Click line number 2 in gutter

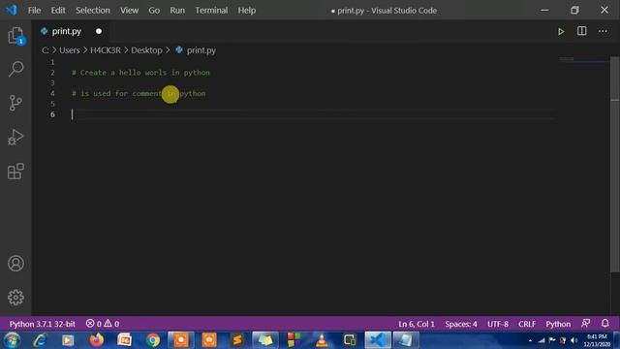click(52, 73)
